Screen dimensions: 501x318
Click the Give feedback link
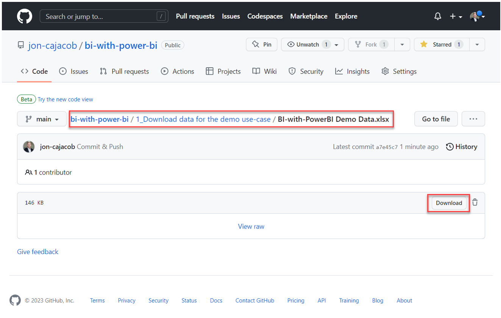click(x=37, y=252)
